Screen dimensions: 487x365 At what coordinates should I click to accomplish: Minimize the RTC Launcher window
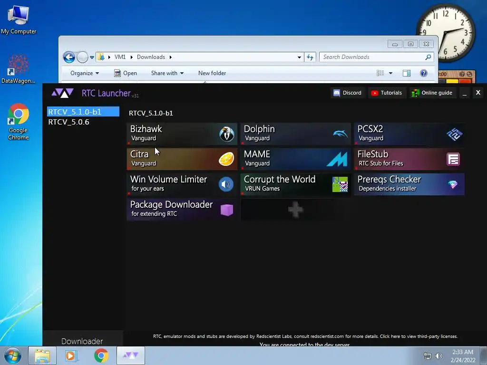[464, 93]
